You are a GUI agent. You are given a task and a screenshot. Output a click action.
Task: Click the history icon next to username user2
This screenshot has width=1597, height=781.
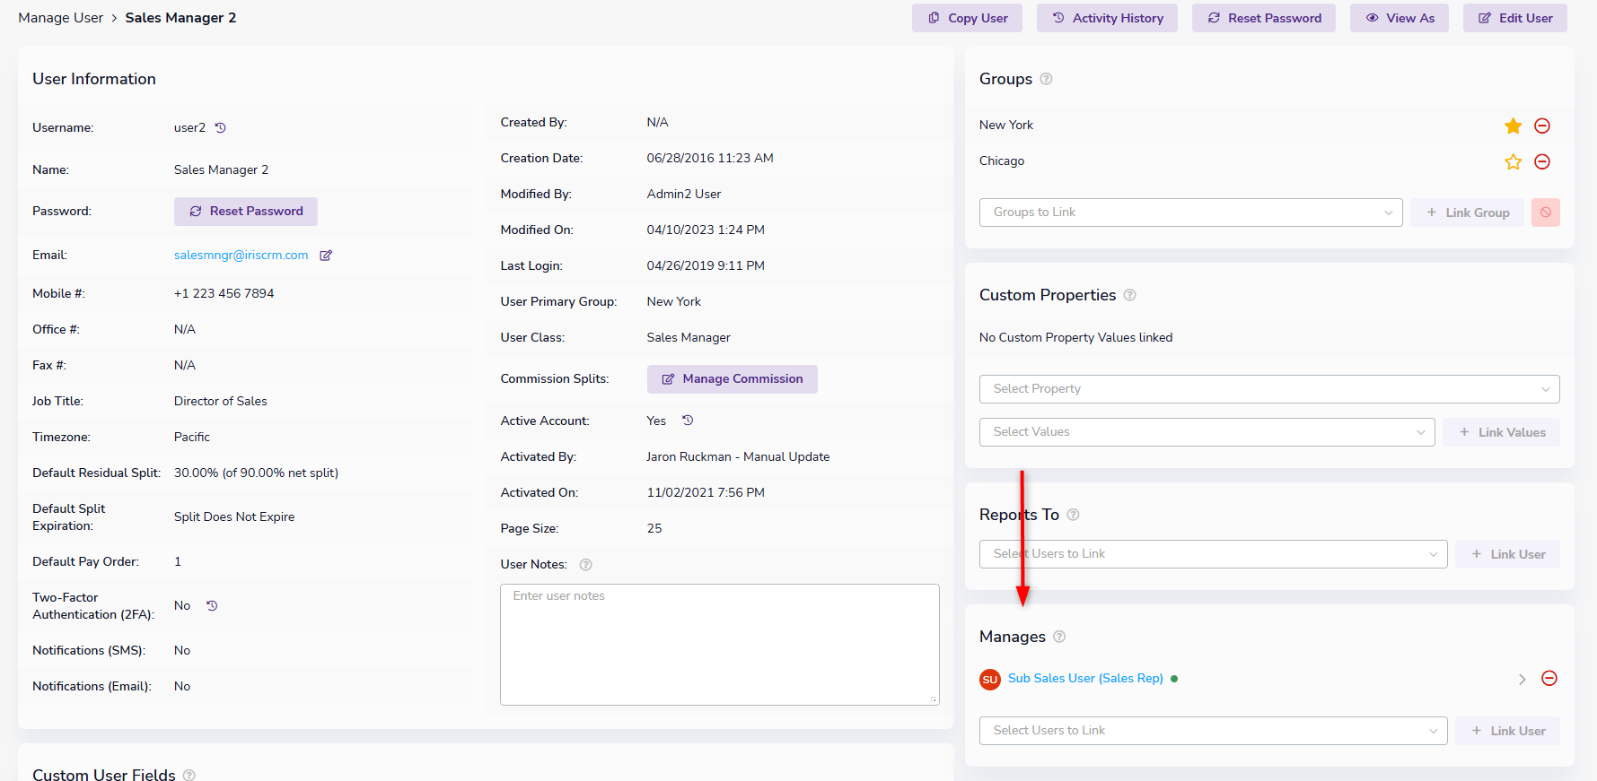point(220,128)
